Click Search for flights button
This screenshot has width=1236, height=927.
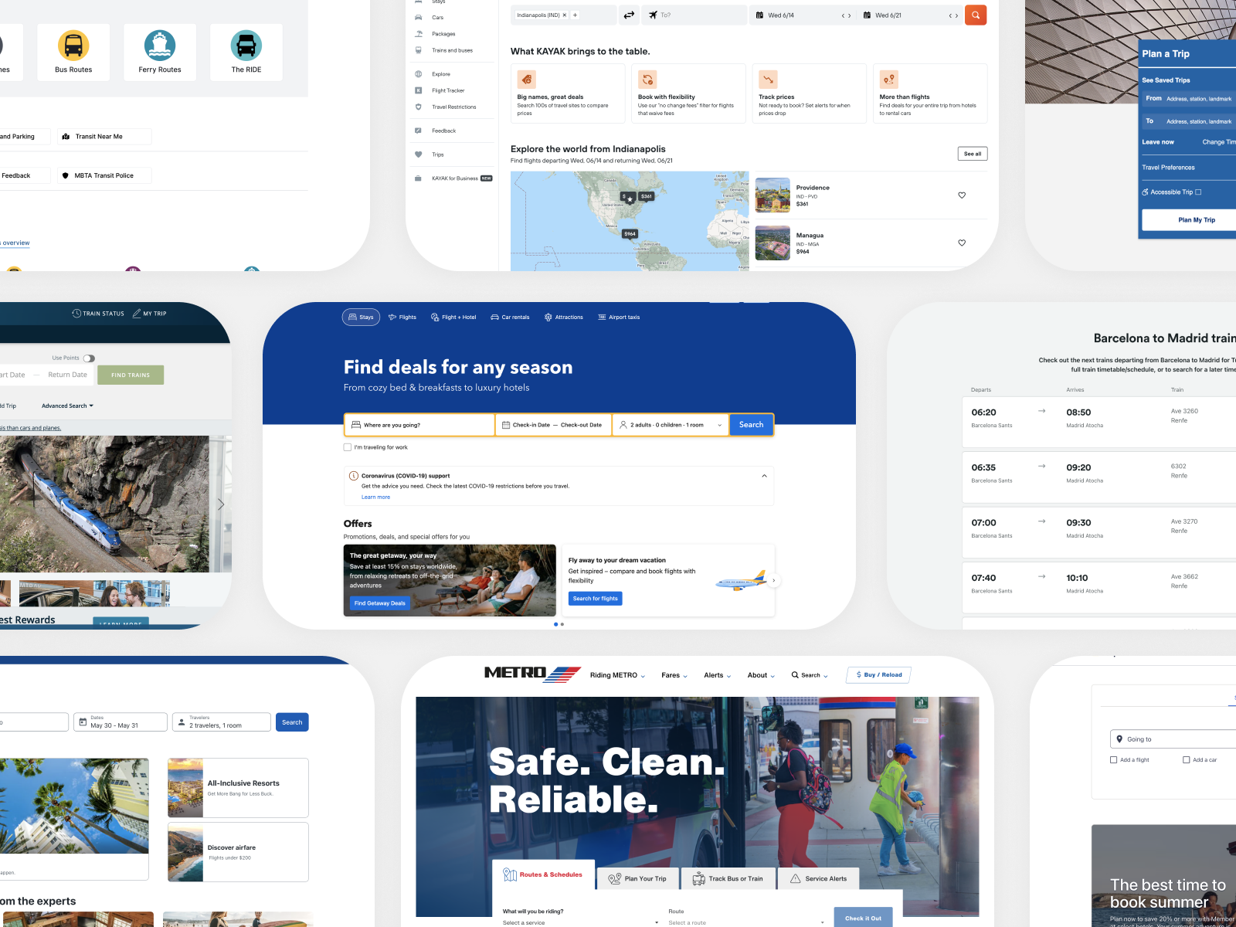(595, 599)
